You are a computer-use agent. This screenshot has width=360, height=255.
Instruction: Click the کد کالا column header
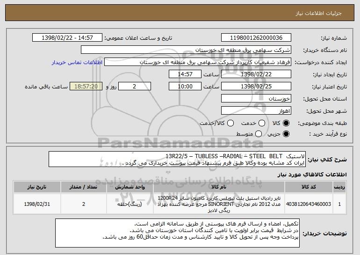(309, 187)
